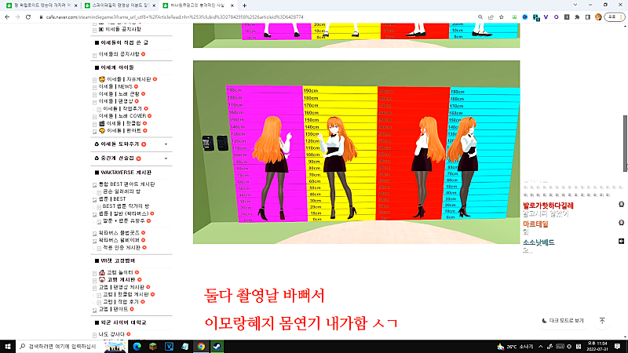Open 이세돌 | 팬영상 board

click(115, 101)
